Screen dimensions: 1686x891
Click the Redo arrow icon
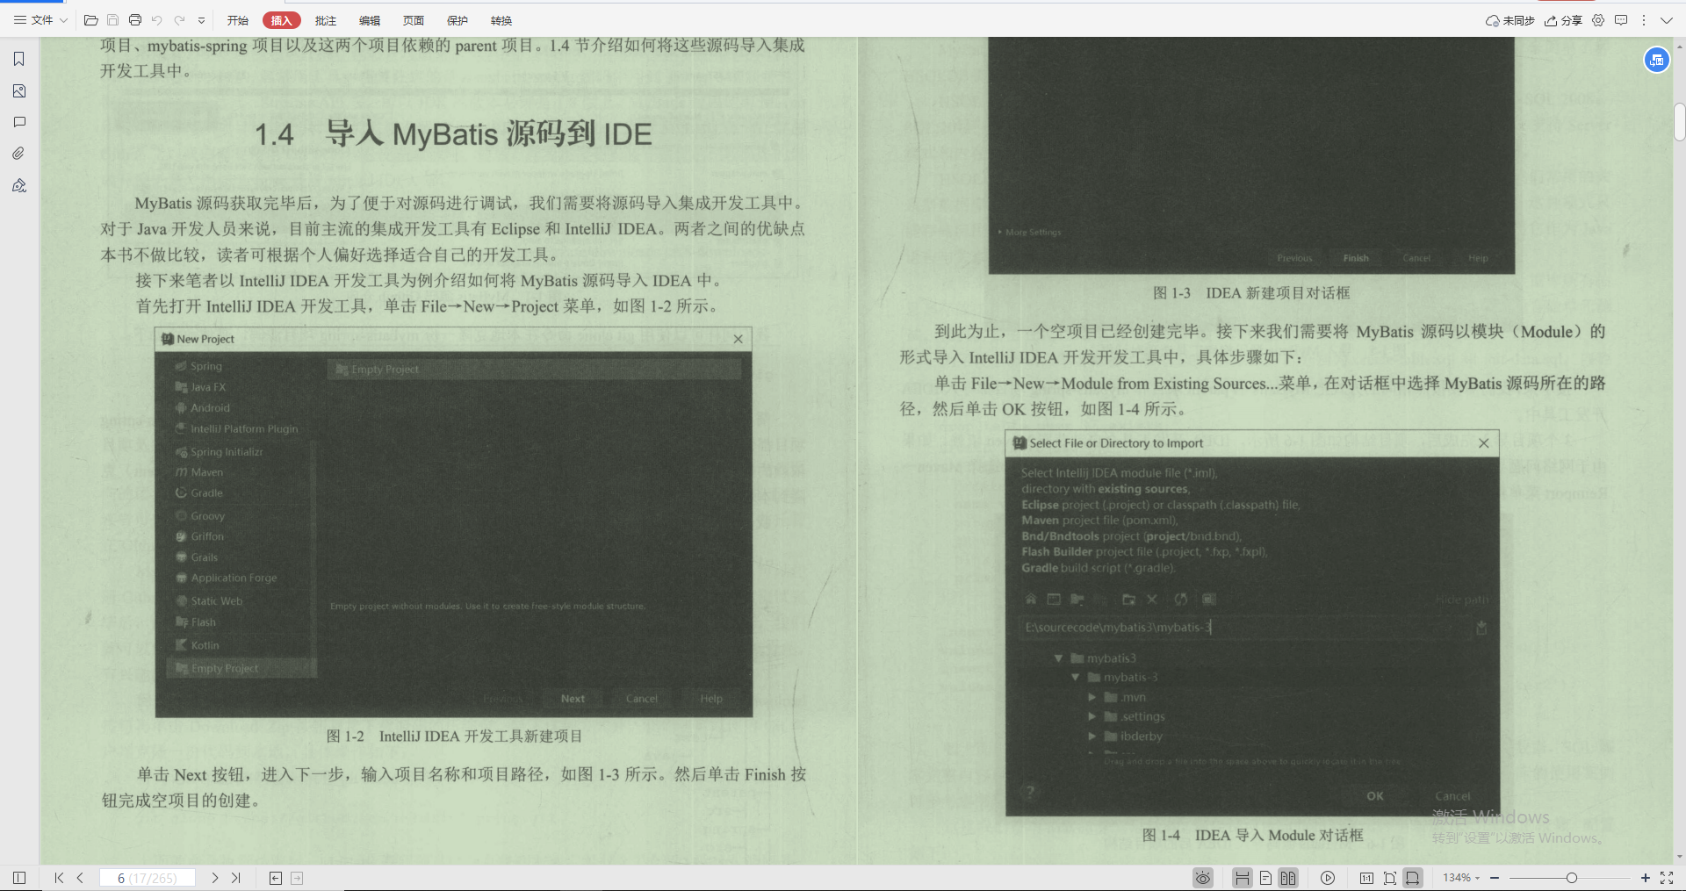[179, 20]
